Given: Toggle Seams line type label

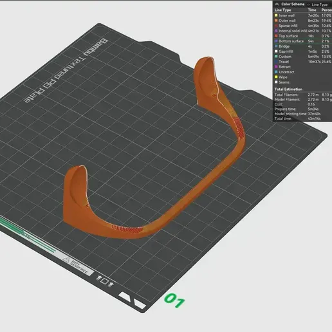Looking at the screenshot, I should point(284,82).
